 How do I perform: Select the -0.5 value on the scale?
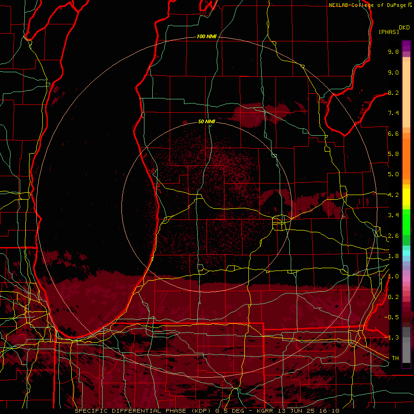click(391, 317)
